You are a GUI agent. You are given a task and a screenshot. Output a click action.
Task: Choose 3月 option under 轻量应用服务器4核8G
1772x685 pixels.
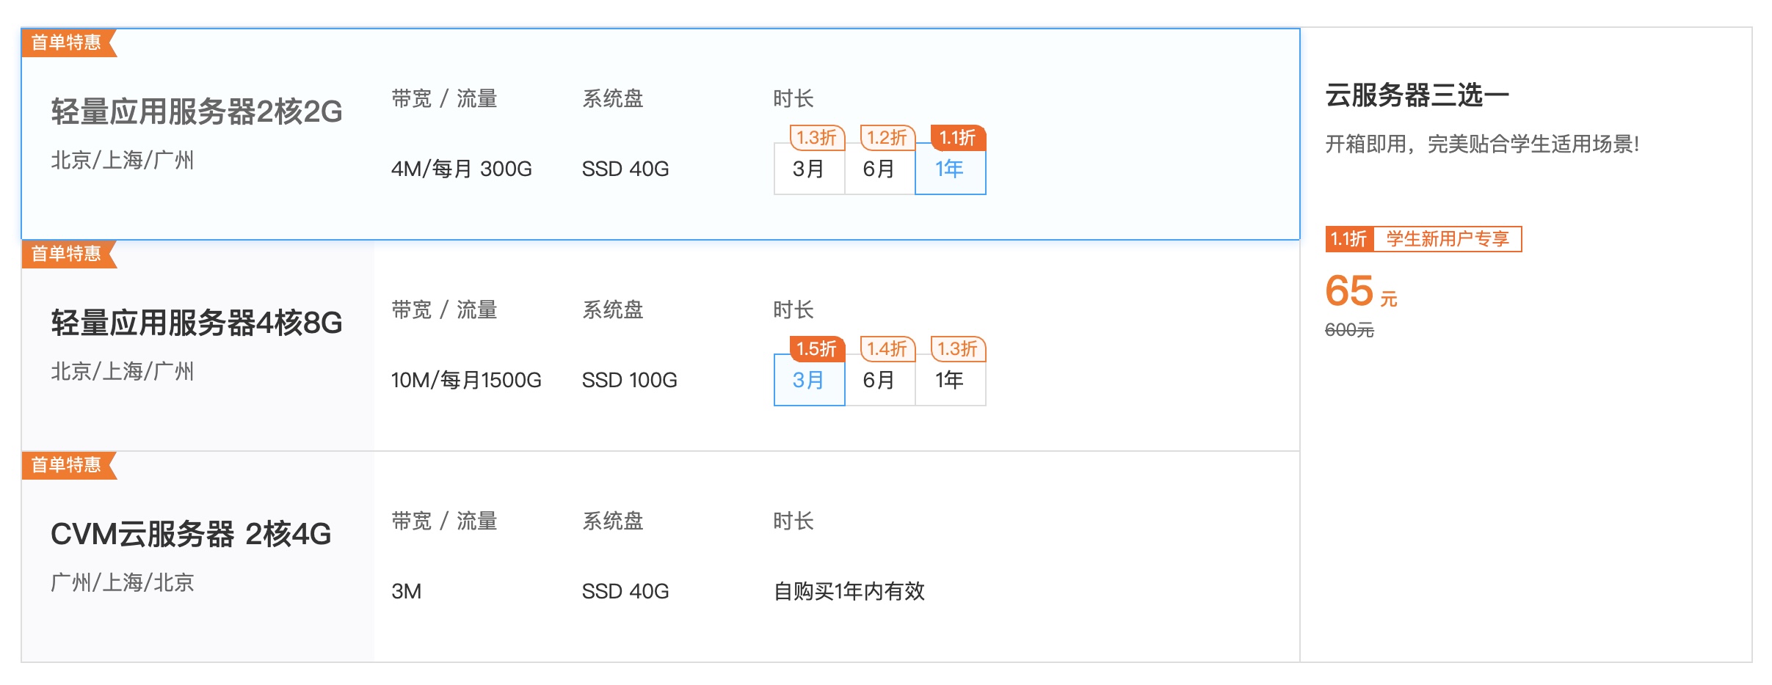tap(807, 381)
